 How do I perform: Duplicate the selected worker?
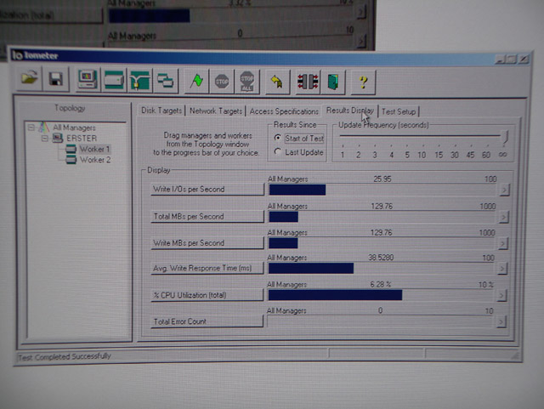coord(165,82)
